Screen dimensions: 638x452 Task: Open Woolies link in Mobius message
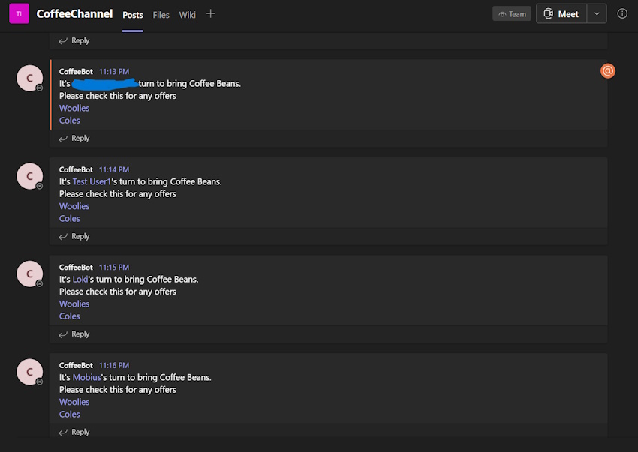[x=74, y=402]
